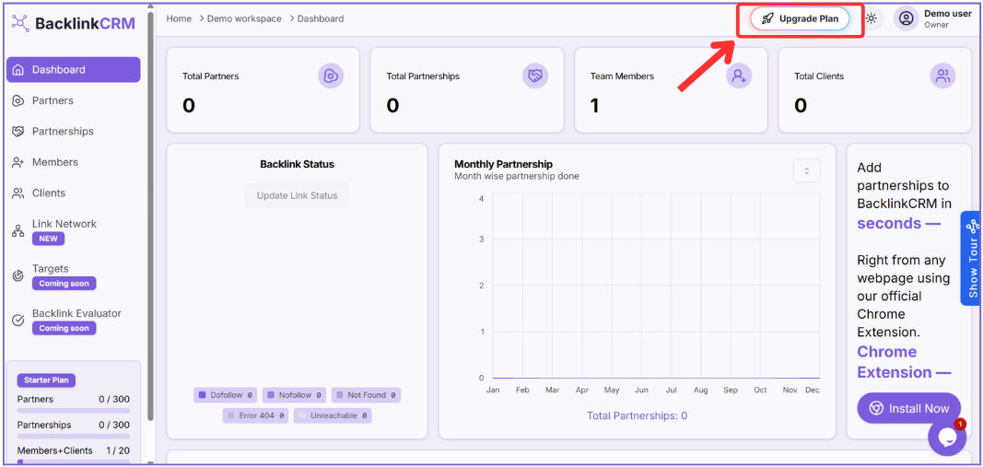
Task: Open Partners in the sidebar
Action: tap(53, 100)
